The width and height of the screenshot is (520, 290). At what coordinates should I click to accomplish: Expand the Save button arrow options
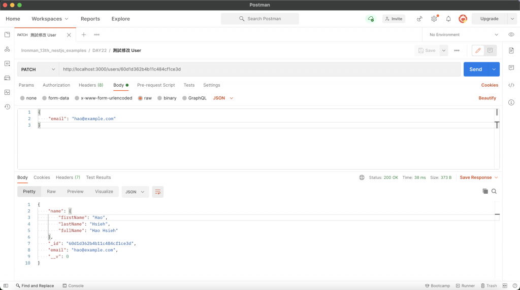point(443,51)
